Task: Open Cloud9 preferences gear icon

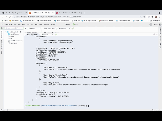Action: pyautogui.click(x=160, y=24)
